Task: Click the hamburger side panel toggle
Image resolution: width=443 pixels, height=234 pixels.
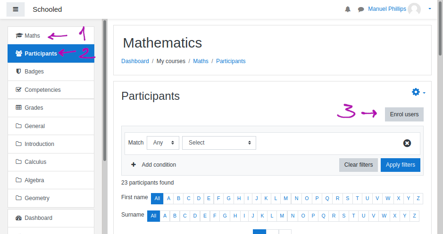Action: (16, 9)
